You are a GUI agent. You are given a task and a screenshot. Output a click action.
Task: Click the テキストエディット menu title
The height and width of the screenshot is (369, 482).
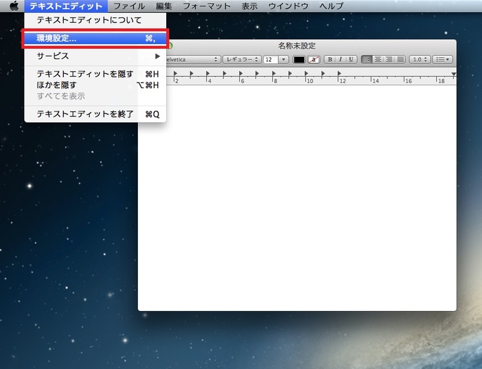pos(66,6)
